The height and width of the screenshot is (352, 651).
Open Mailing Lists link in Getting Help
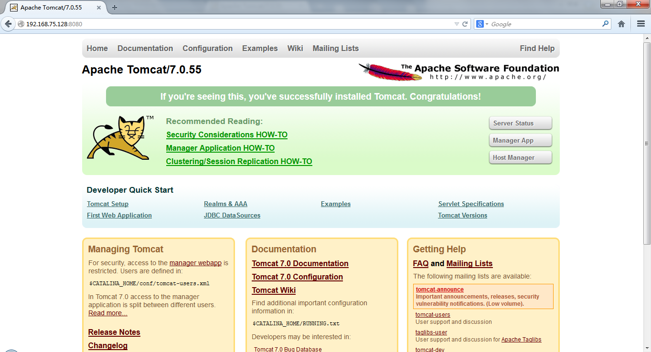tap(470, 263)
